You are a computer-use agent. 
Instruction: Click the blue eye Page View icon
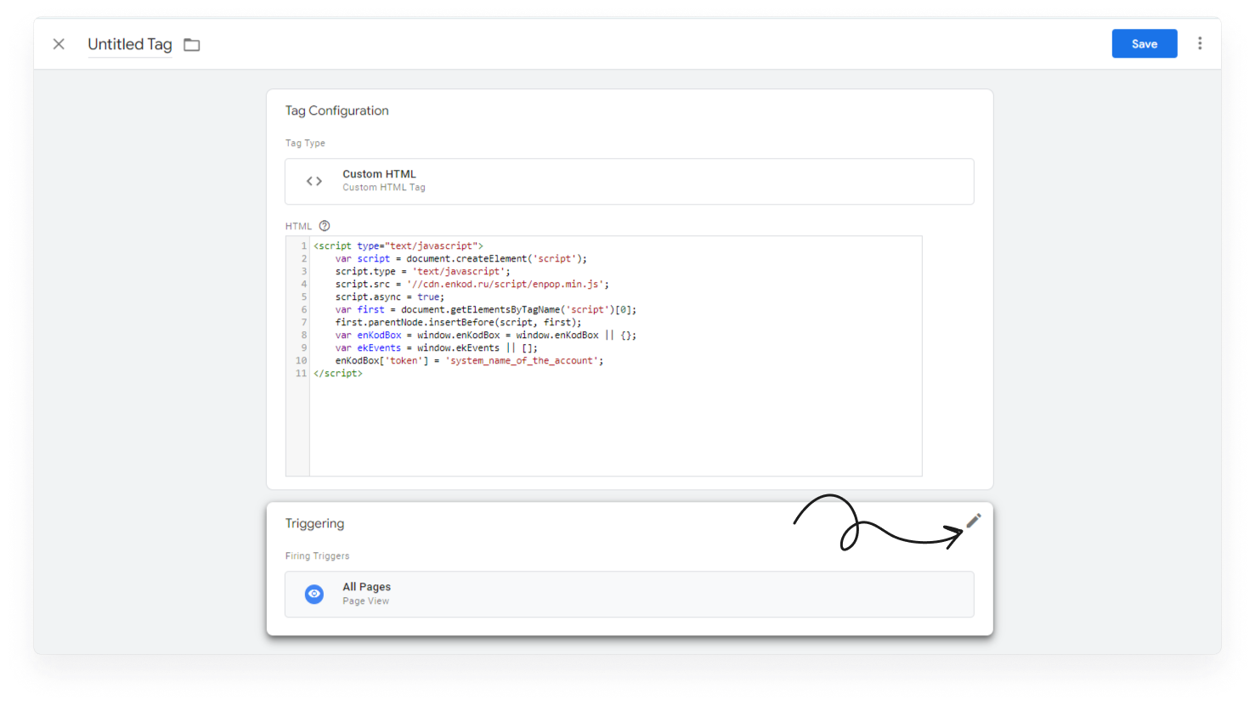click(314, 594)
